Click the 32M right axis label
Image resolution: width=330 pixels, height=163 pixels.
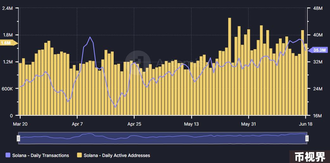pos(318,62)
